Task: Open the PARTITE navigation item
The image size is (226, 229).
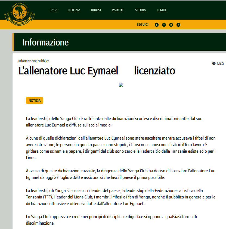Action: click(118, 10)
